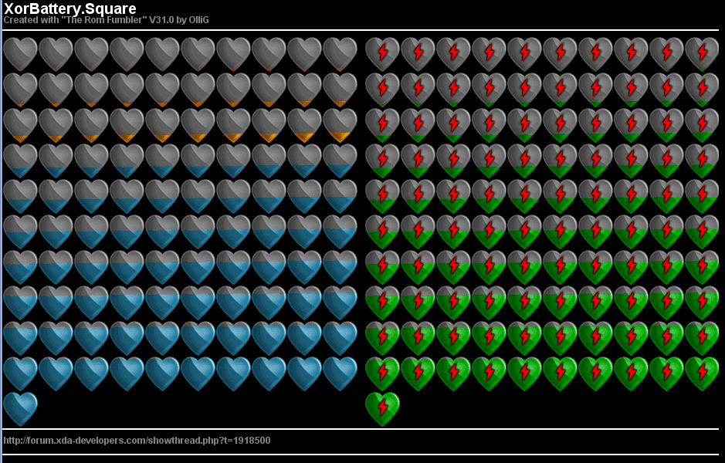Click the last non-charging heart in the top row

pos(340,54)
